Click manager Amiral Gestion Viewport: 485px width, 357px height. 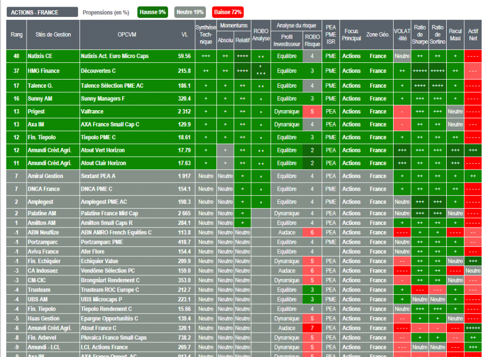(x=45, y=176)
